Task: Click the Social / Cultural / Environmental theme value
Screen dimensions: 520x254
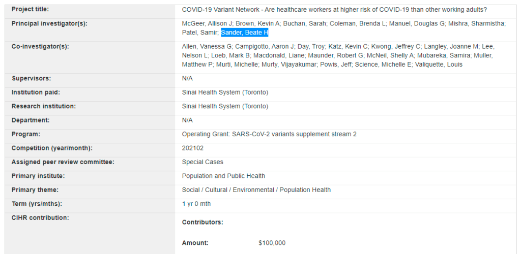Action: point(256,190)
